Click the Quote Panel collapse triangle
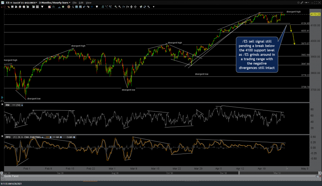322x186 pixels. coord(2,176)
